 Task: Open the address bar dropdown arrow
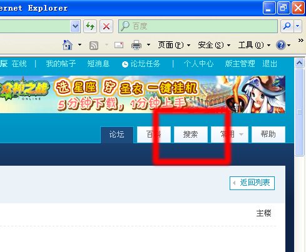[x=75, y=26]
